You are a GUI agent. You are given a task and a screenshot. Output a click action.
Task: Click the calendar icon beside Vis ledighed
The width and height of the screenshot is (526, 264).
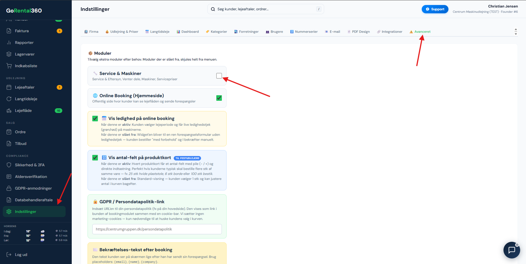(104, 118)
